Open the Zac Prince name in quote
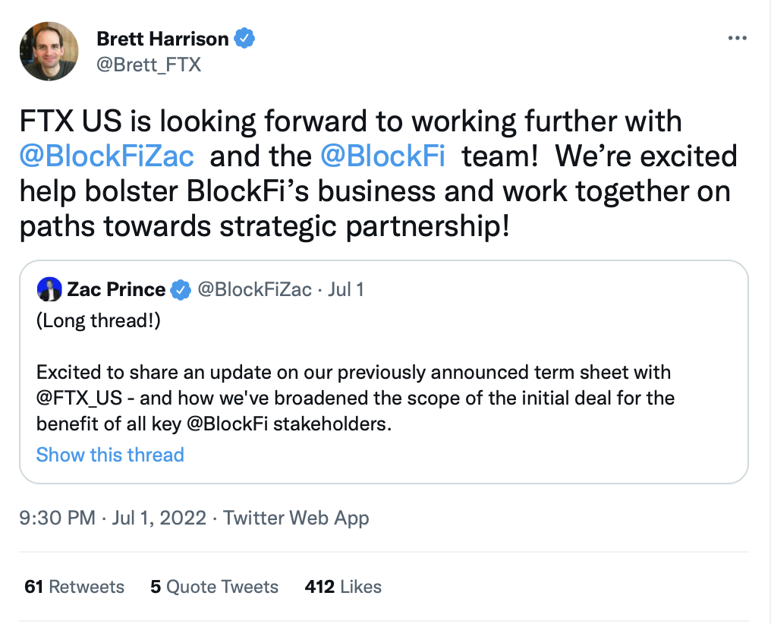Image resolution: width=771 pixels, height=624 pixels. 116,289
